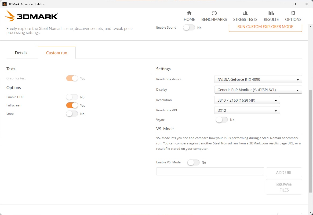Screen dimensions: 313x215
Task: Click Run Custom Explorer Mode button
Action: (265, 27)
